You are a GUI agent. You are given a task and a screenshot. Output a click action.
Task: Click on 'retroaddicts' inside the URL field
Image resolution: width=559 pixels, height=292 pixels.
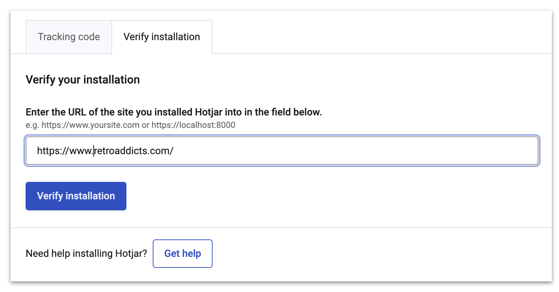click(x=121, y=151)
